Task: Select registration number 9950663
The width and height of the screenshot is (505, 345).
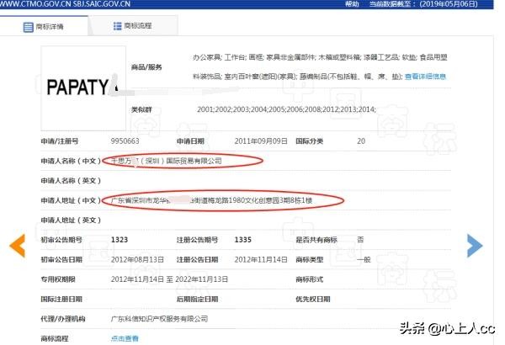Action: point(125,141)
